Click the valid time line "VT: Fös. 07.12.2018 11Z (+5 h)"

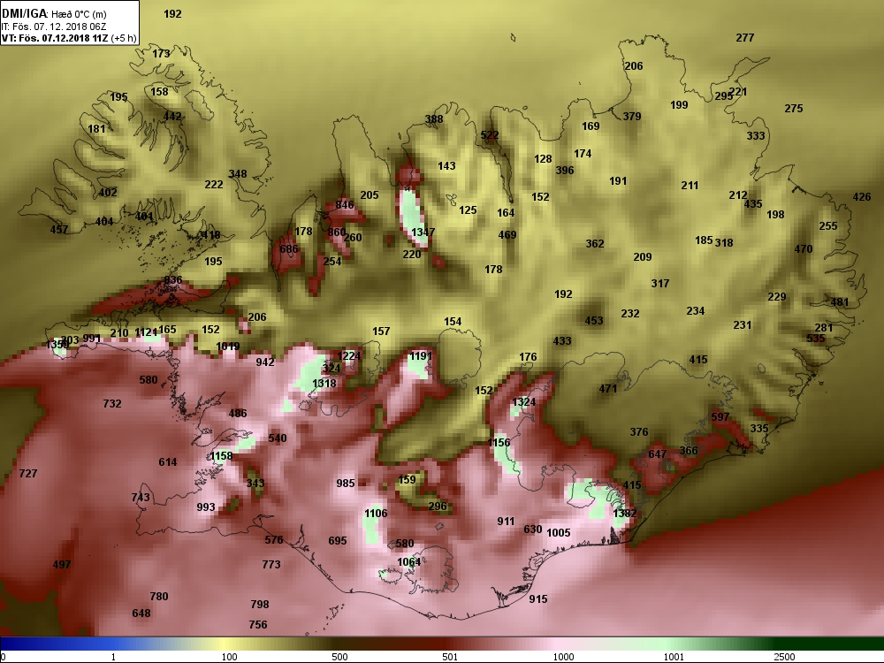pyautogui.click(x=69, y=38)
